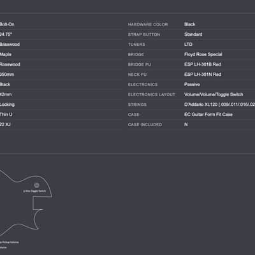Image resolution: width=255 pixels, height=255 pixels.
Task: Select the 'Floyd Rose Special' value
Action: click(x=203, y=54)
